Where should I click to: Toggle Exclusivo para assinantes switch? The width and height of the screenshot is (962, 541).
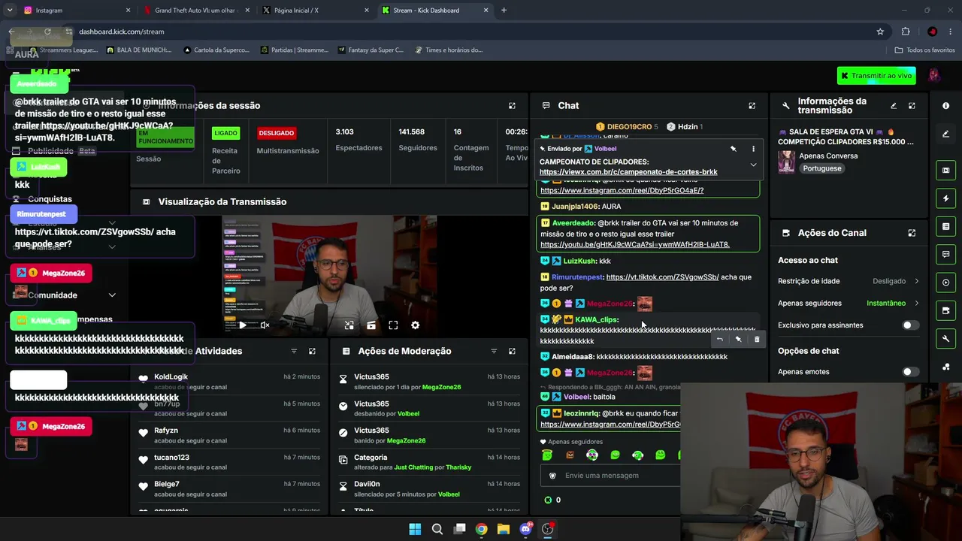click(909, 325)
